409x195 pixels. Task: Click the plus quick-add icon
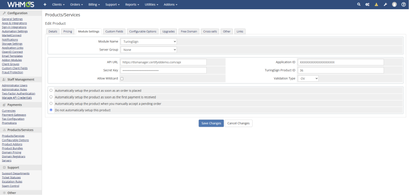45,5
